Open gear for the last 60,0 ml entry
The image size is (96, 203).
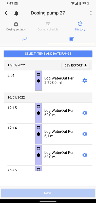85,155
